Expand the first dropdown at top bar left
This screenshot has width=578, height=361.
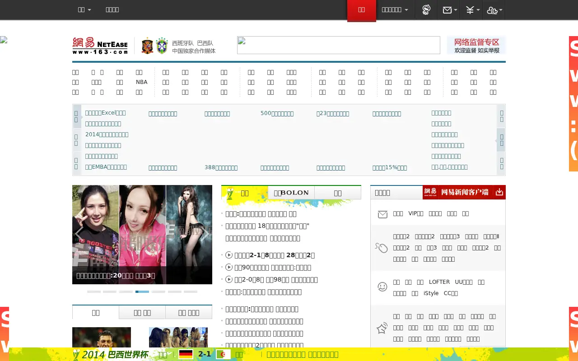point(84,9)
